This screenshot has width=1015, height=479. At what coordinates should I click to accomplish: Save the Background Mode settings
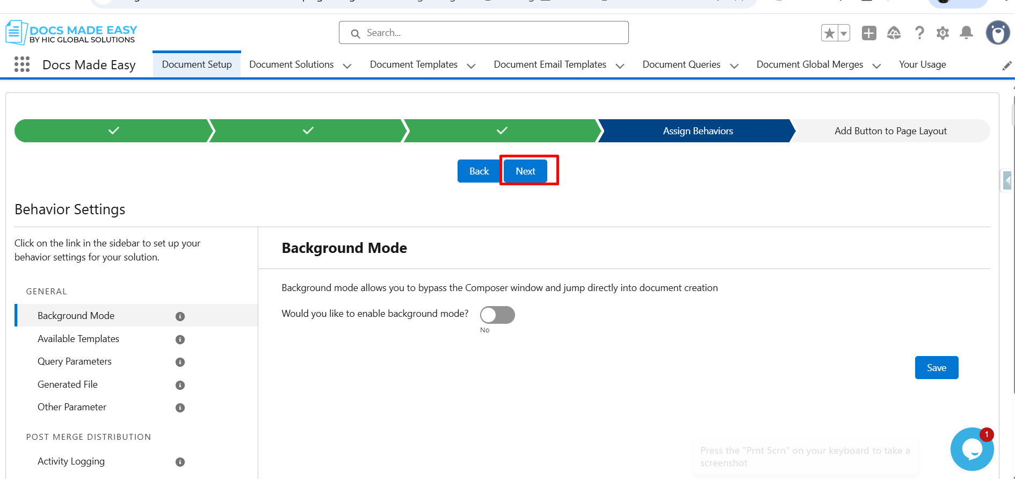[936, 368]
